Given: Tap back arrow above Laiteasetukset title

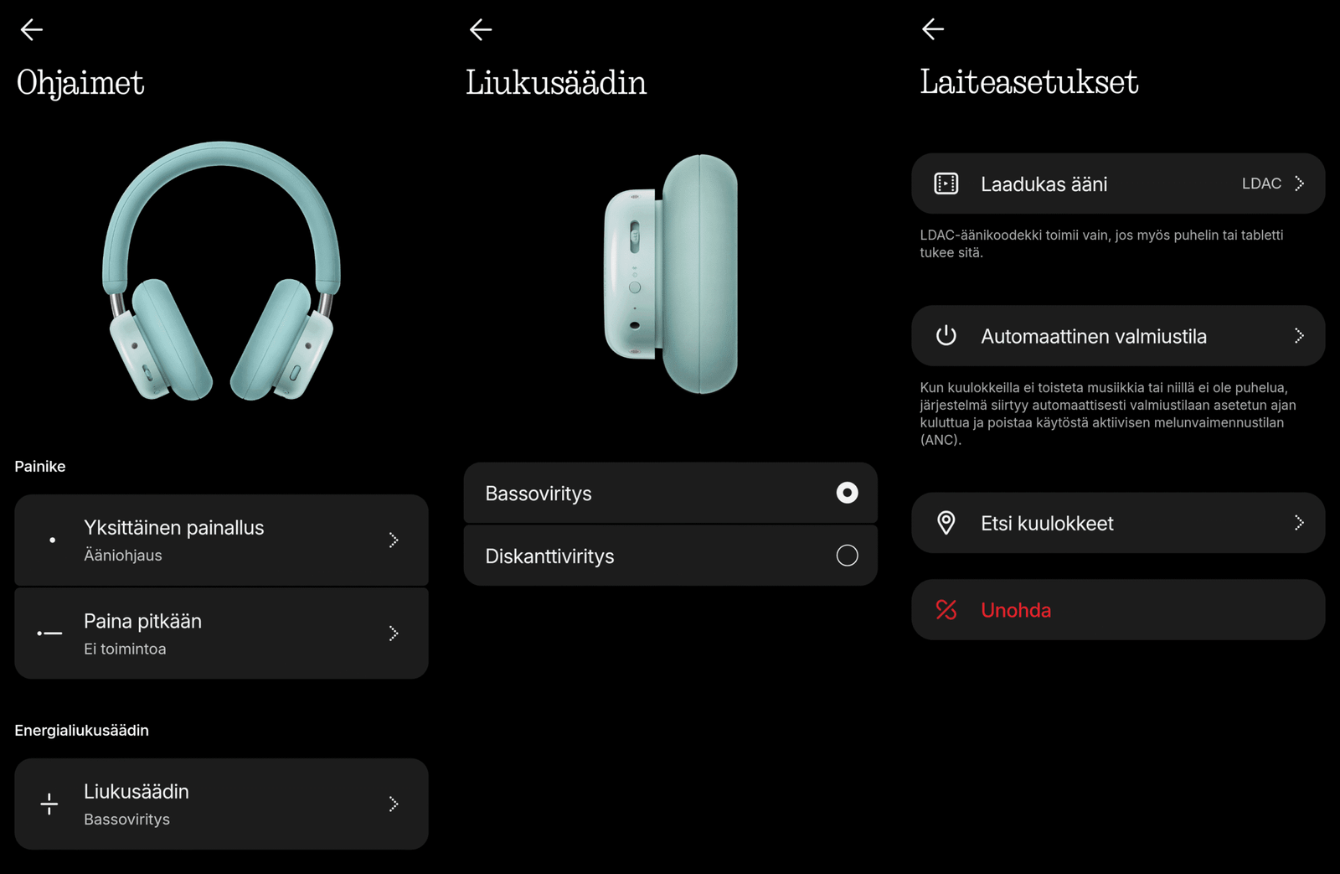Looking at the screenshot, I should click(933, 29).
